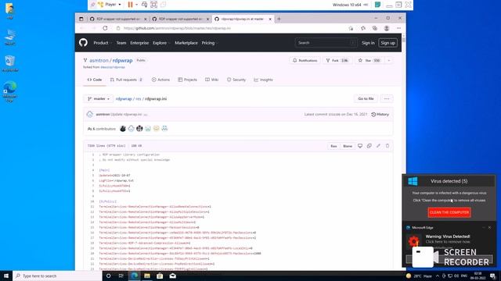This screenshot has height=281, width=501.
Task: Open the file History link
Action: click(x=380, y=115)
